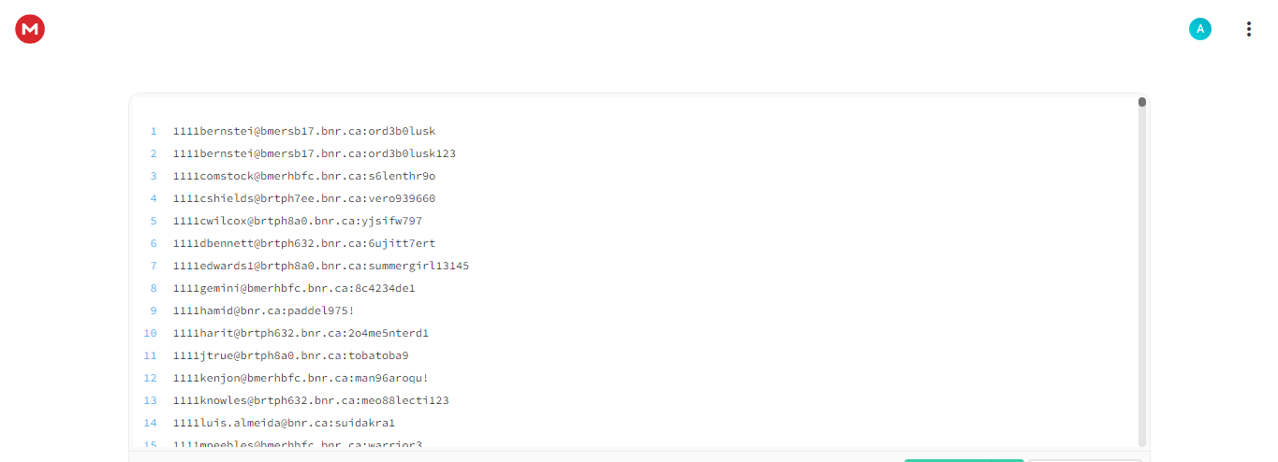This screenshot has width=1278, height=462.
Task: Click line number 14 in the gutter
Action: pos(151,423)
